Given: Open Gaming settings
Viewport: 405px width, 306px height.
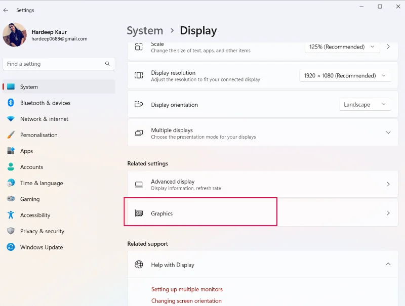Looking at the screenshot, I should pyautogui.click(x=59, y=199).
